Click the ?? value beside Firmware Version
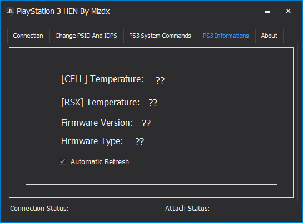This screenshot has width=303, height=223. click(146, 123)
